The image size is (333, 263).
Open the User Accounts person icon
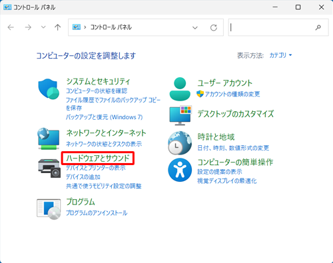[x=180, y=89]
